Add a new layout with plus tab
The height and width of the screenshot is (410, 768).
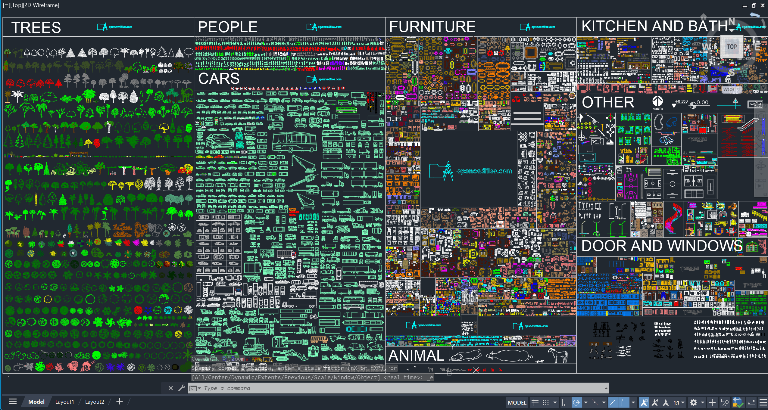(x=120, y=401)
